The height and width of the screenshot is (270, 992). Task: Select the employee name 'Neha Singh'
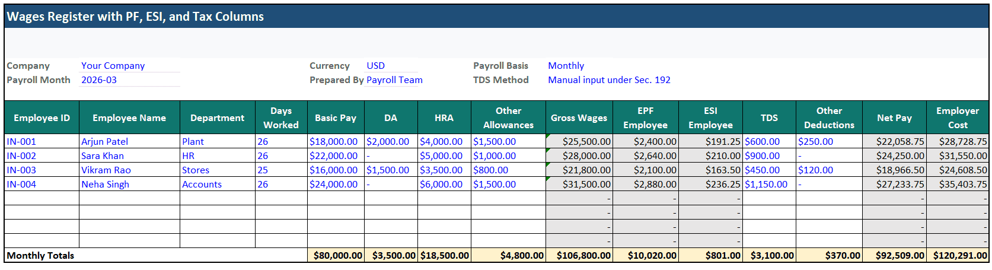(x=129, y=184)
